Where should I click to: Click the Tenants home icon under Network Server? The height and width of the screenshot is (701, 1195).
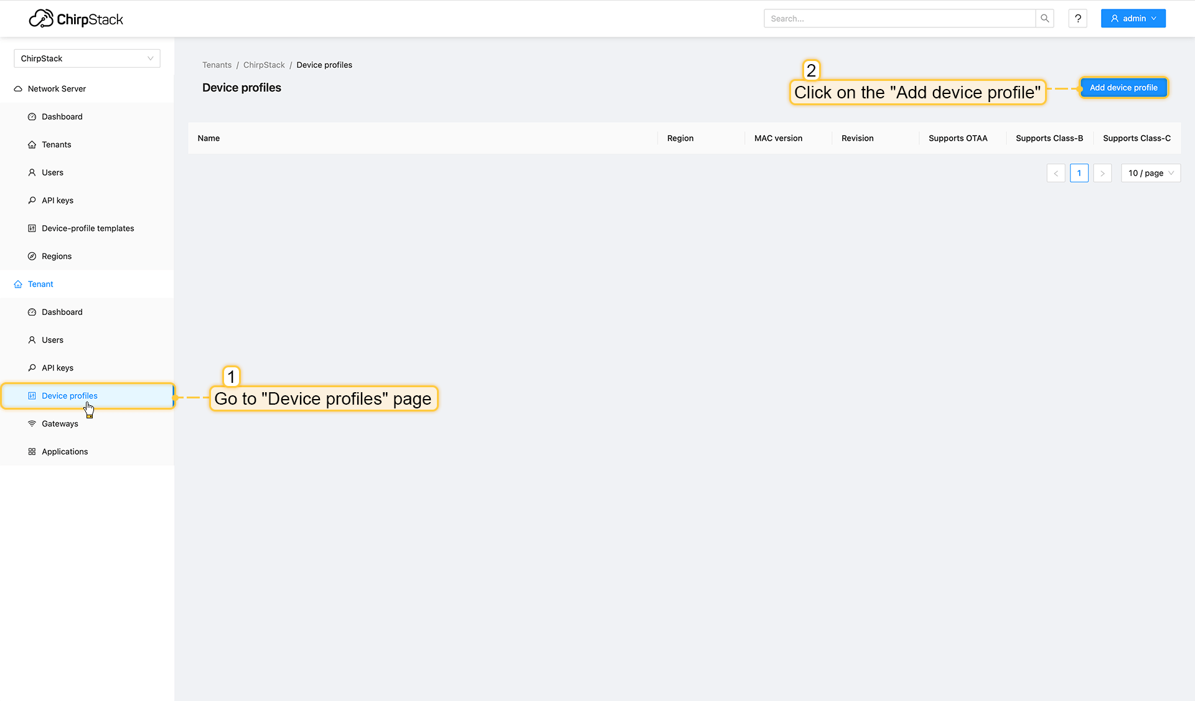32,144
